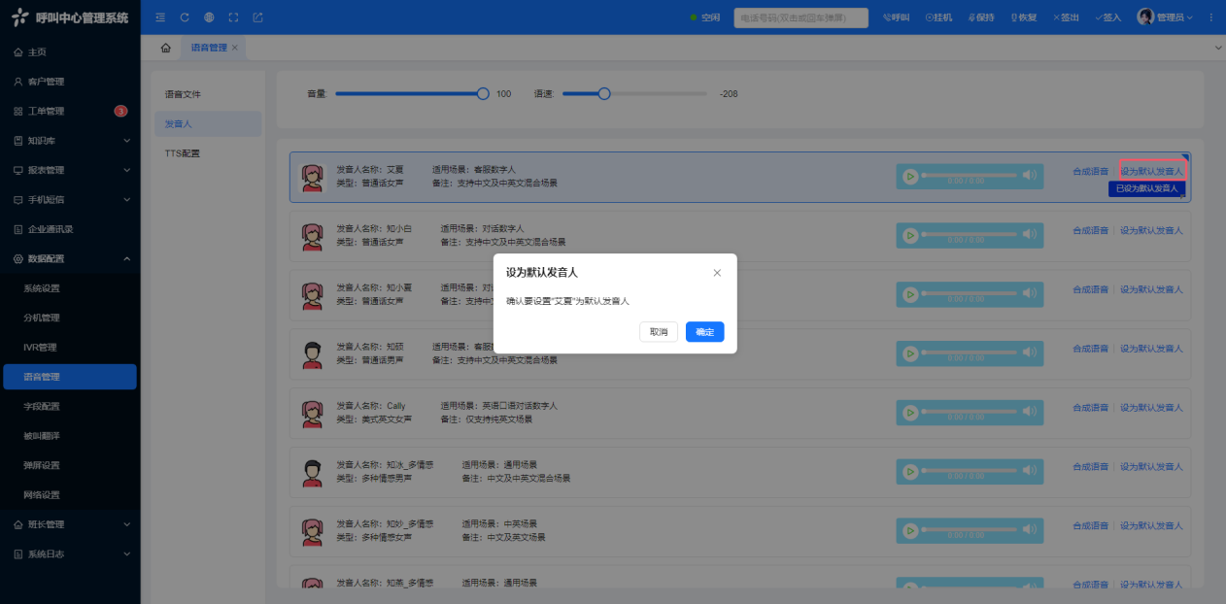
Task: Click the 取消 button in dialog
Action: coord(659,332)
